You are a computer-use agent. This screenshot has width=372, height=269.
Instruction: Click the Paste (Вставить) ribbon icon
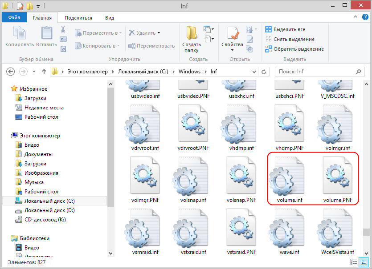[x=47, y=33]
